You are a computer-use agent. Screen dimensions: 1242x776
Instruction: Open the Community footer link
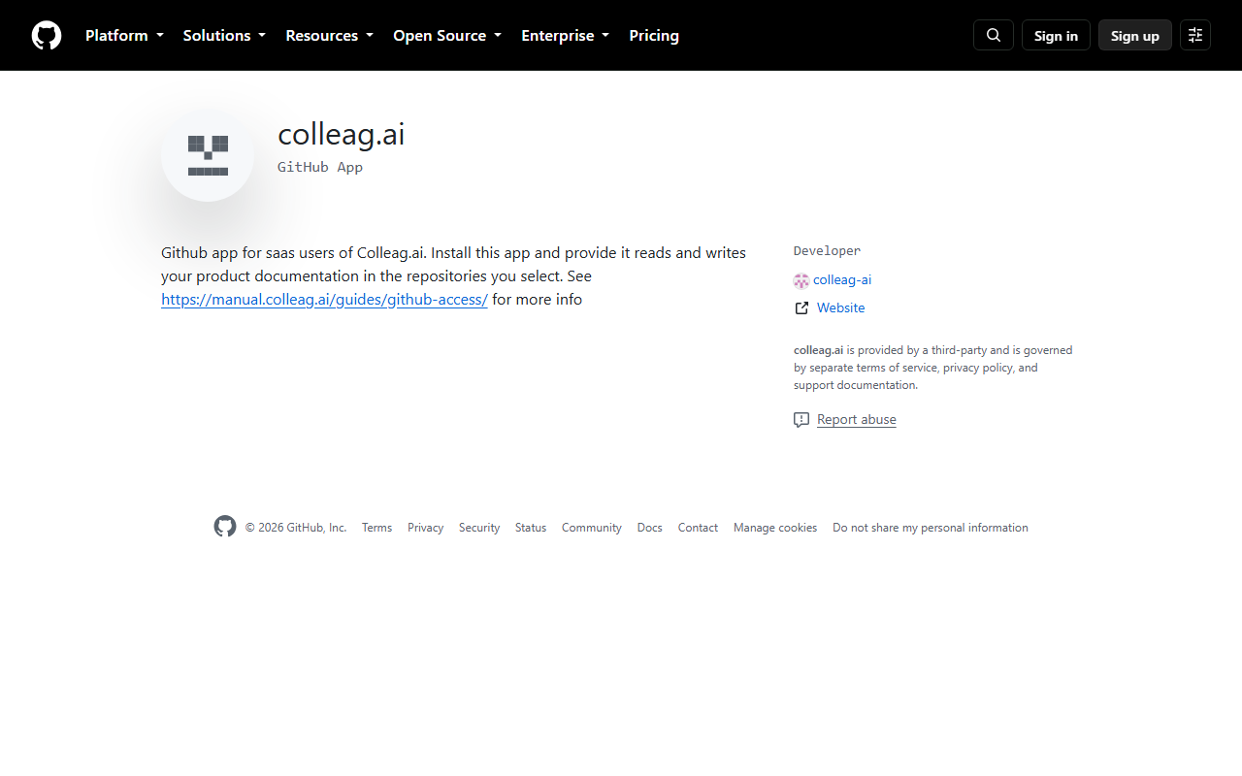click(592, 528)
